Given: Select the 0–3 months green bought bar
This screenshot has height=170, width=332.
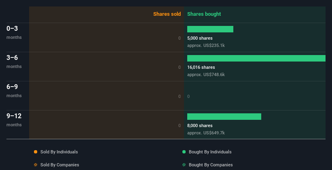Looking at the screenshot, I should point(210,29).
